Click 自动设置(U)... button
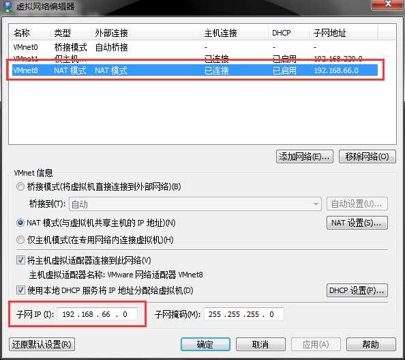This screenshot has height=360, width=405. [x=357, y=204]
